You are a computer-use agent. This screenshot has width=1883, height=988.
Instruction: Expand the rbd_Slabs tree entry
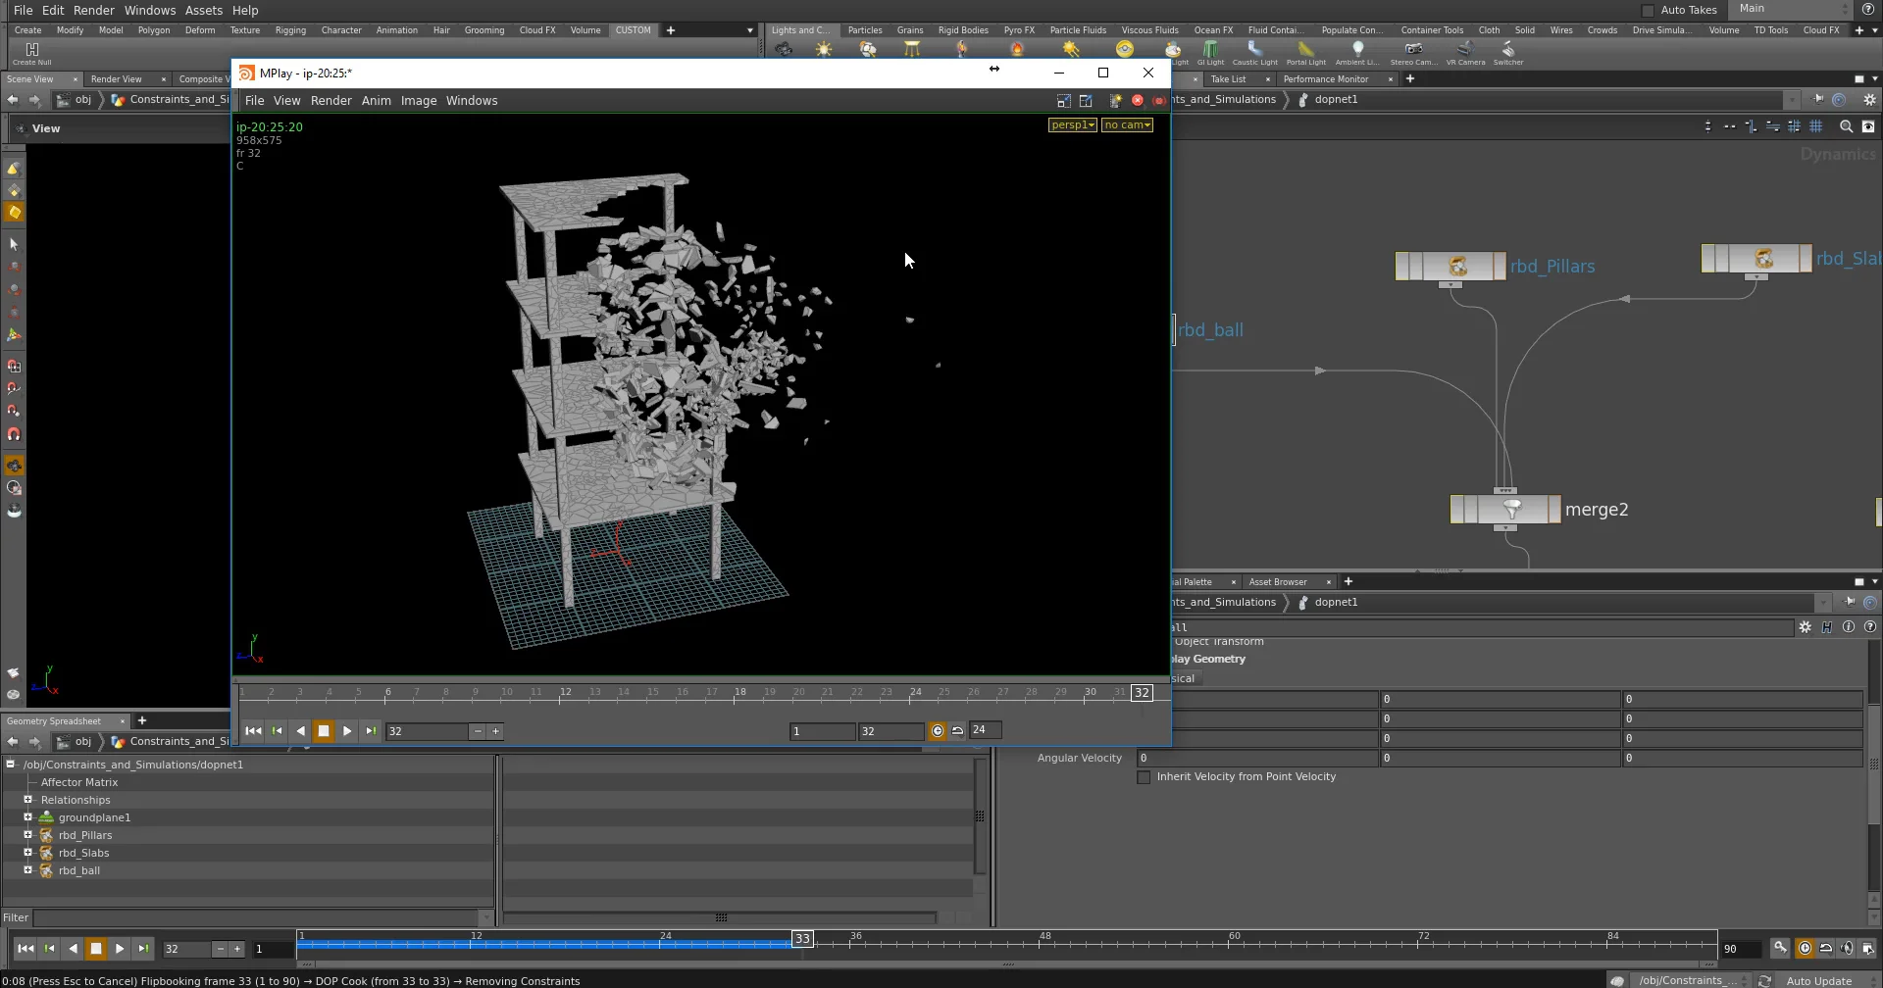pos(27,853)
